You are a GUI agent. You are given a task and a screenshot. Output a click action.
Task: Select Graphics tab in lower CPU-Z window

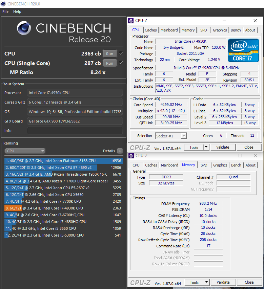tap(220, 165)
